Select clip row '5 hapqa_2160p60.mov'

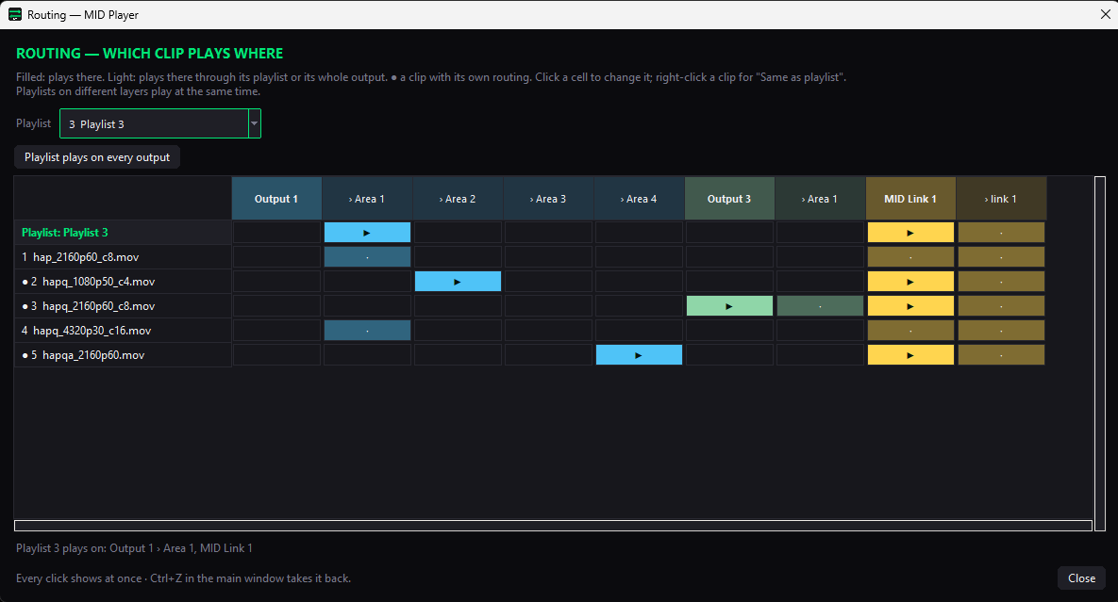[123, 354]
